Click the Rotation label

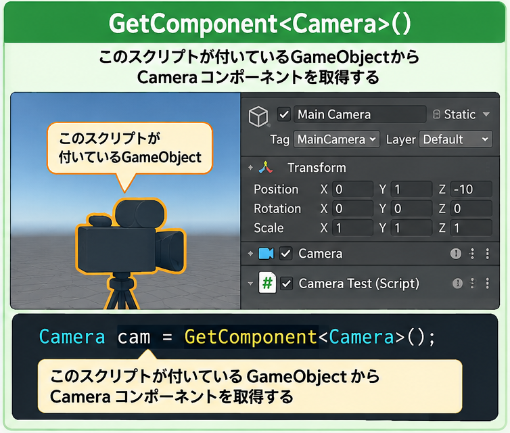tap(277, 208)
